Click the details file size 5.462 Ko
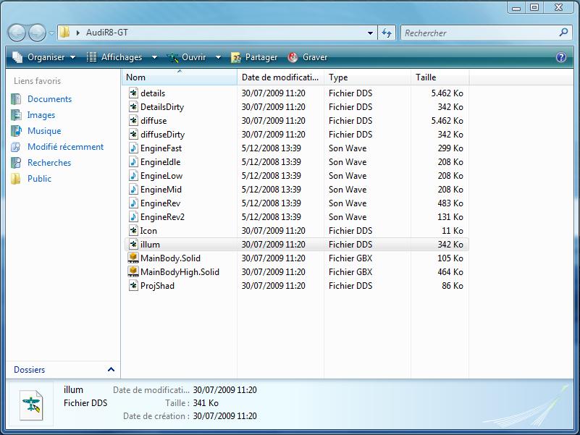This screenshot has width=580, height=435. [x=447, y=93]
